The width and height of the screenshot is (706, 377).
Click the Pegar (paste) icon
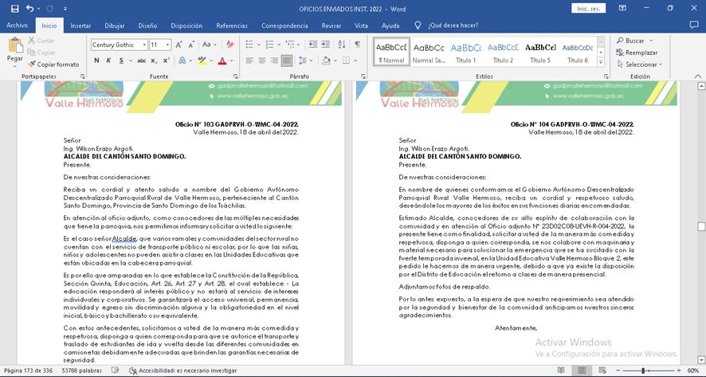click(14, 46)
